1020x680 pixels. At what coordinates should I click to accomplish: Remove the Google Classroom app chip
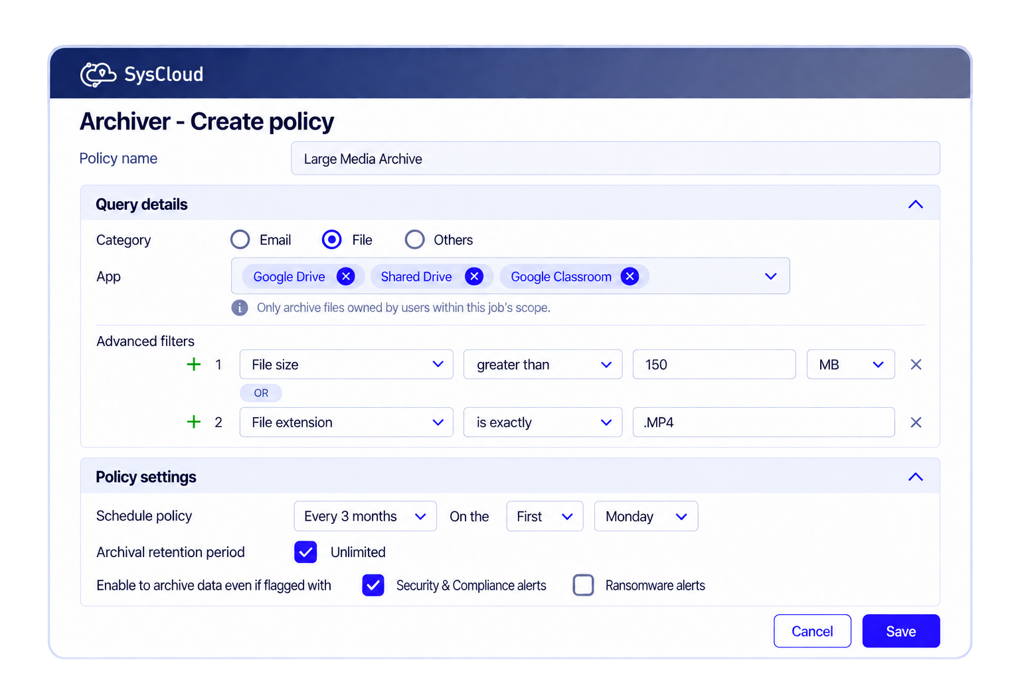tap(630, 276)
